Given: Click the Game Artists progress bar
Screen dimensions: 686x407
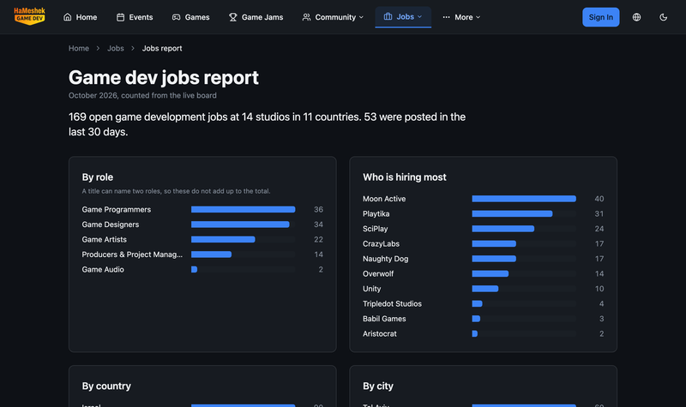Looking at the screenshot, I should point(244,239).
